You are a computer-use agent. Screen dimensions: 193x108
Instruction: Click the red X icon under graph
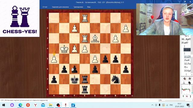click(x=187, y=96)
